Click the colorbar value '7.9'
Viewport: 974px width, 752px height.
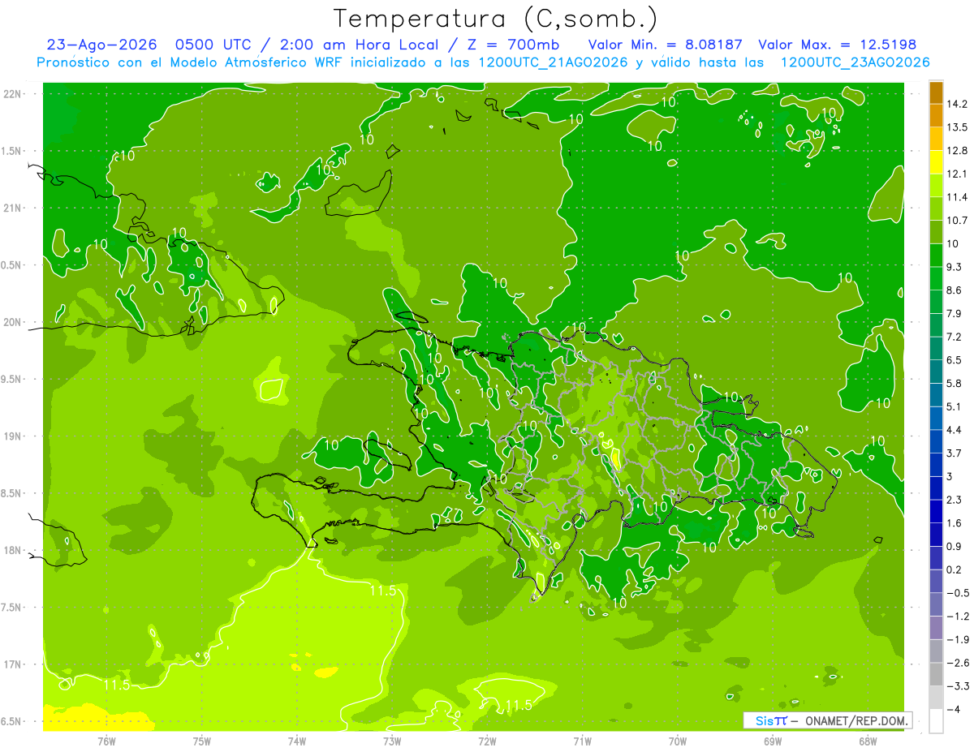click(955, 313)
